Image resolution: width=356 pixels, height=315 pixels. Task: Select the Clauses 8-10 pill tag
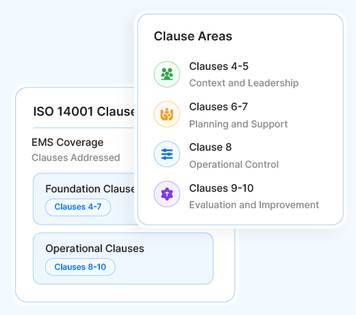coord(80,267)
